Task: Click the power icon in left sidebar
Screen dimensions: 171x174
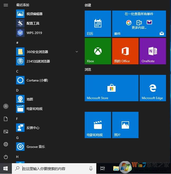Action: [6, 157]
